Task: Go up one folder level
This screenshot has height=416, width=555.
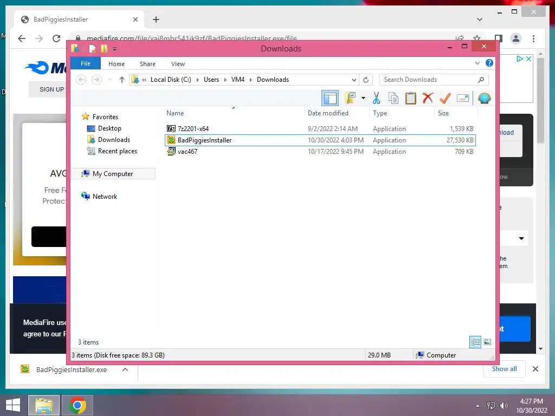Action: tap(122, 80)
